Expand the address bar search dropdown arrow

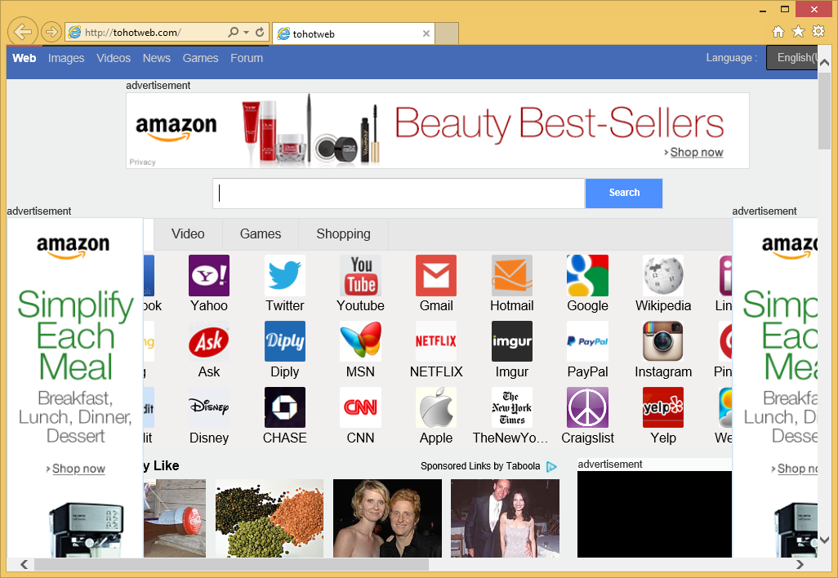point(247,32)
